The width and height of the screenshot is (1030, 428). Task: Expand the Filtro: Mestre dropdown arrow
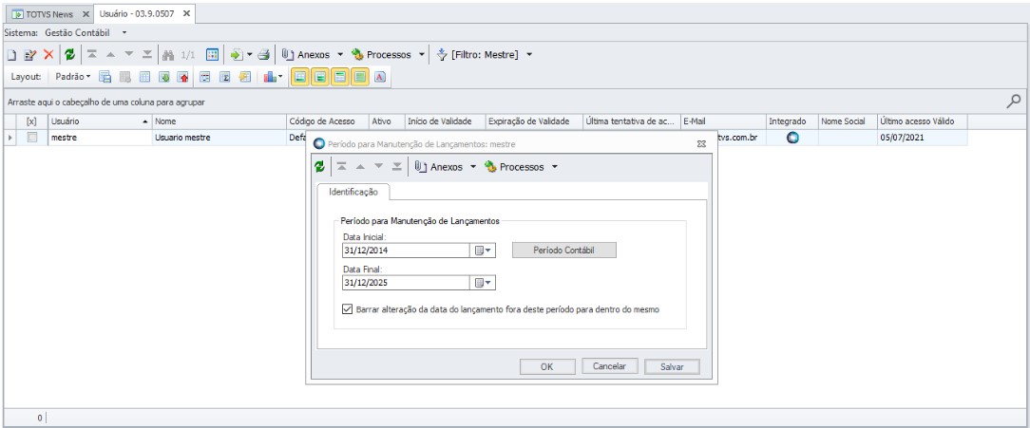(x=529, y=55)
